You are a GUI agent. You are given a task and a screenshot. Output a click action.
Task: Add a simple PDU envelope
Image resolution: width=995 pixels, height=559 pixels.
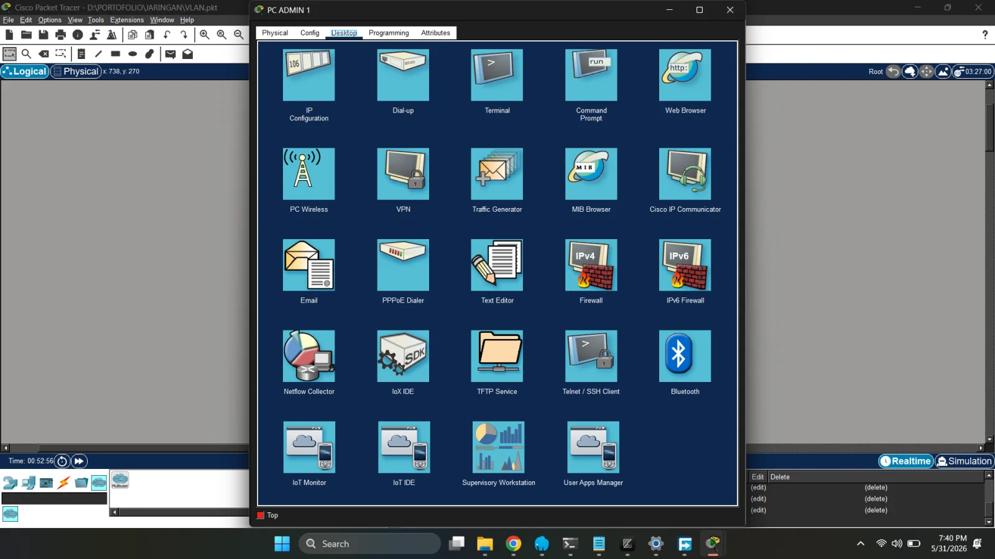point(170,54)
